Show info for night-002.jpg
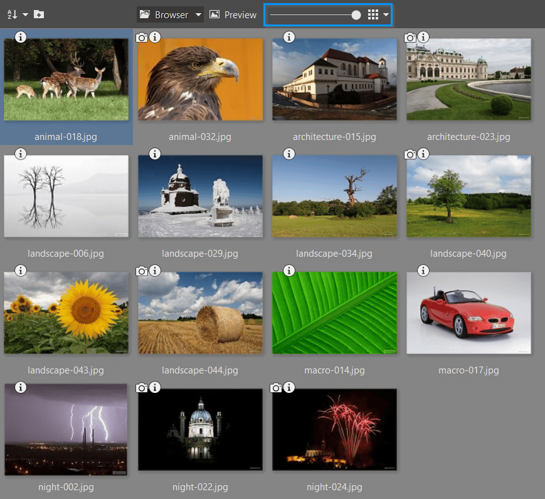545x499 pixels. 21,387
